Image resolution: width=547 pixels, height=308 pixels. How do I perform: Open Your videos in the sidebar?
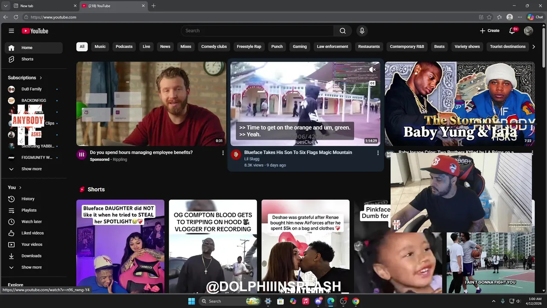tap(34, 245)
